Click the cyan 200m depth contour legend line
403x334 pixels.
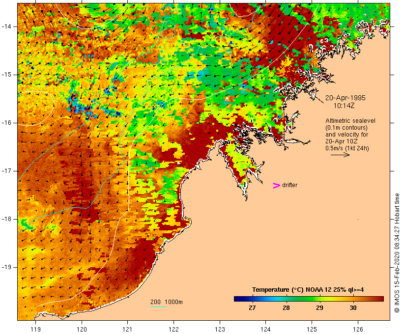pos(159,306)
